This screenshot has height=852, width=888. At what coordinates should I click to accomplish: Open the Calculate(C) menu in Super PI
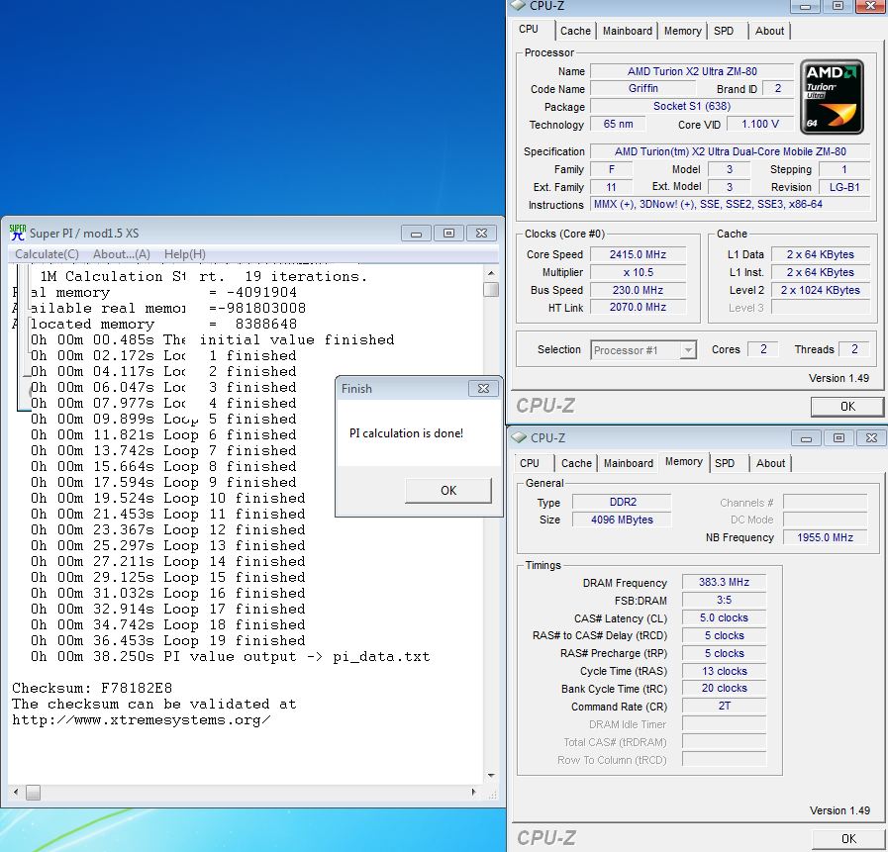47,254
